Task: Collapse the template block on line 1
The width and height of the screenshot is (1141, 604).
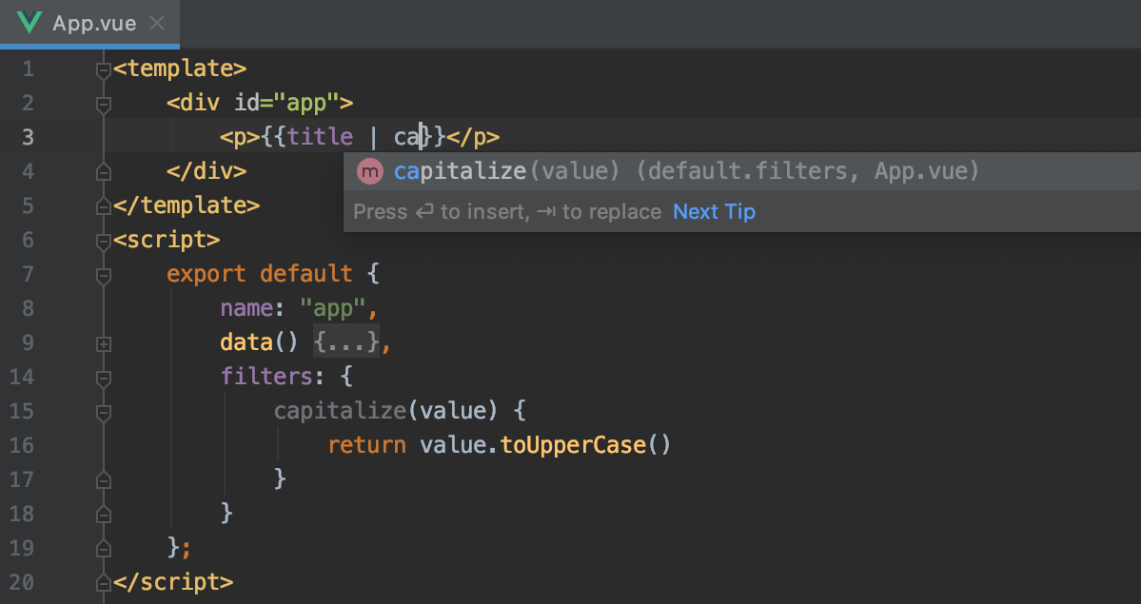Action: point(104,69)
